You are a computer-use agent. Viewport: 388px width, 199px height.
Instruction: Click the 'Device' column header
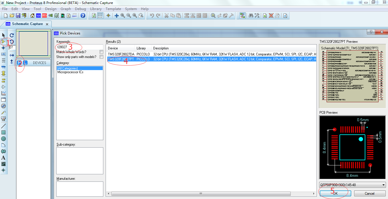click(x=121, y=48)
